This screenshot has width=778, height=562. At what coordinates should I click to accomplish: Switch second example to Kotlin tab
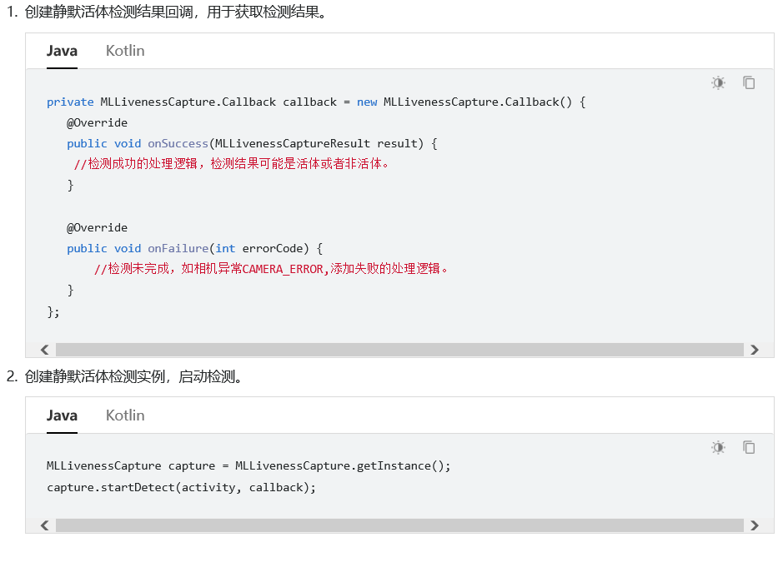(125, 415)
